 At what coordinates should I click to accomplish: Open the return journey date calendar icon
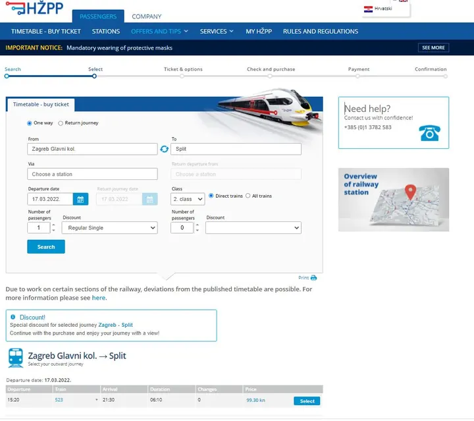pyautogui.click(x=149, y=200)
